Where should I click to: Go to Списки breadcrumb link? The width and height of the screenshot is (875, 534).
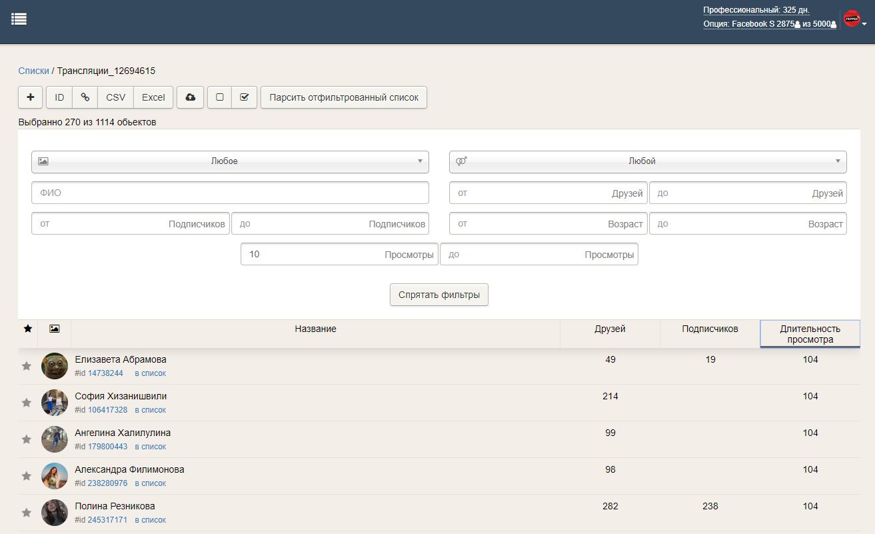[33, 71]
